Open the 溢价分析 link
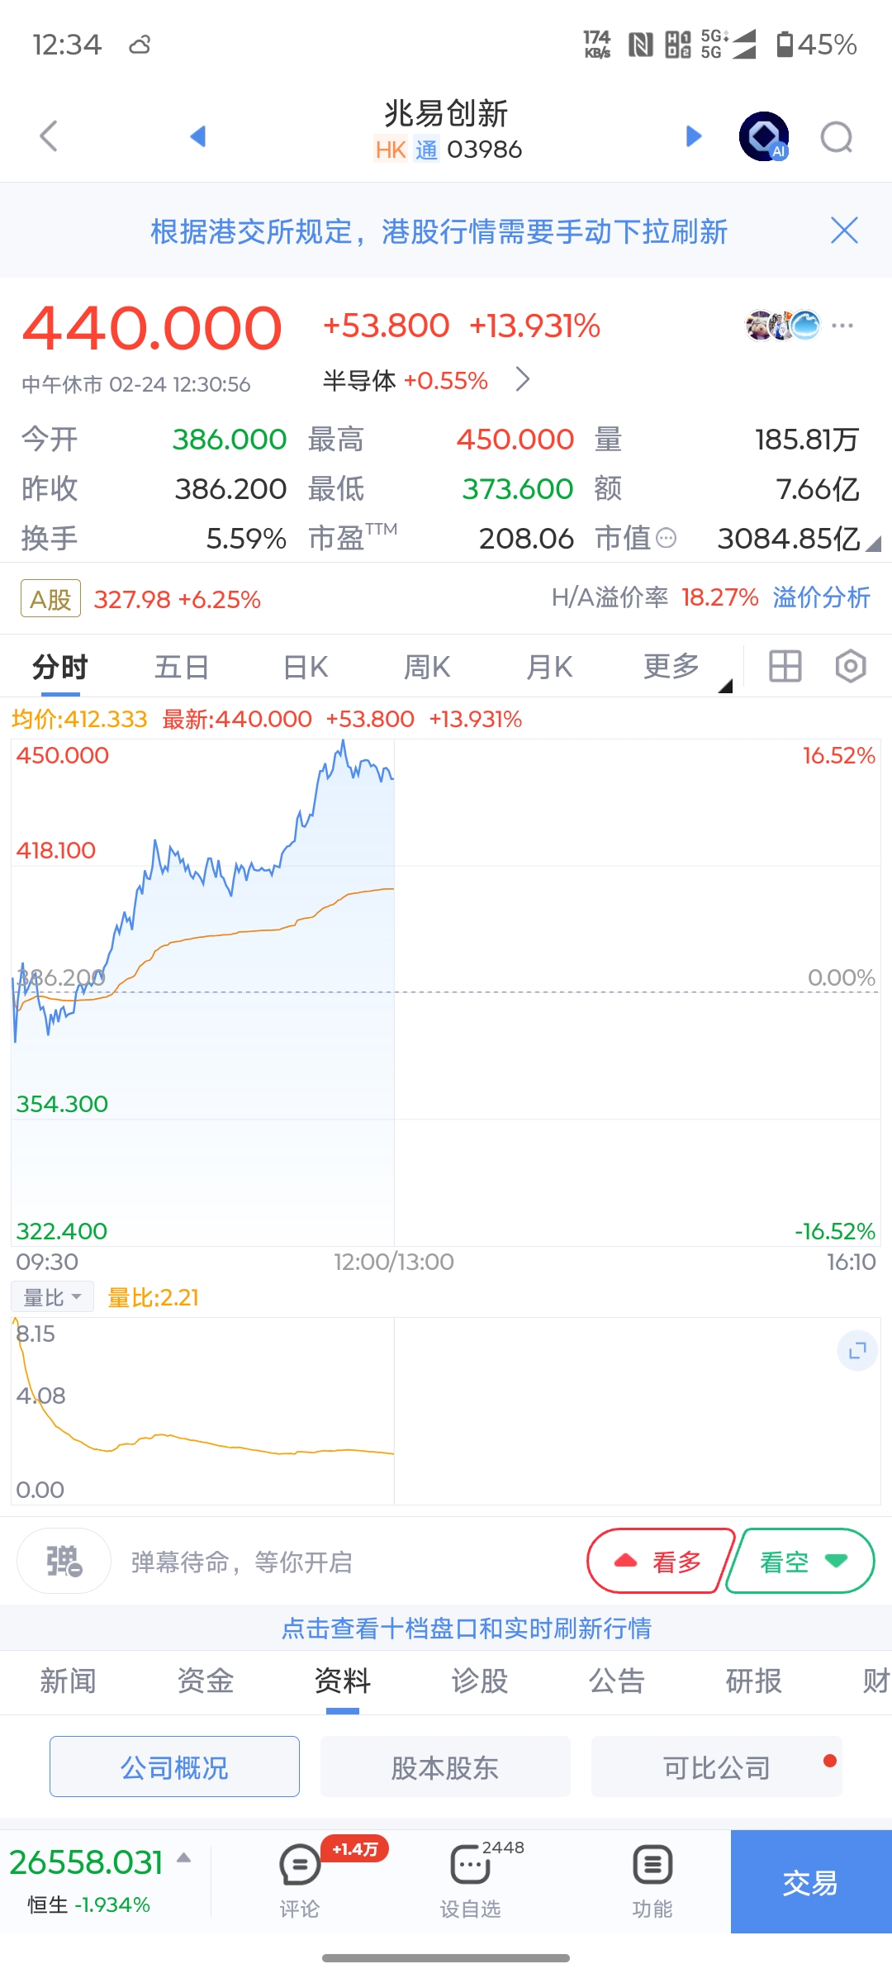The image size is (892, 1983). (x=821, y=597)
